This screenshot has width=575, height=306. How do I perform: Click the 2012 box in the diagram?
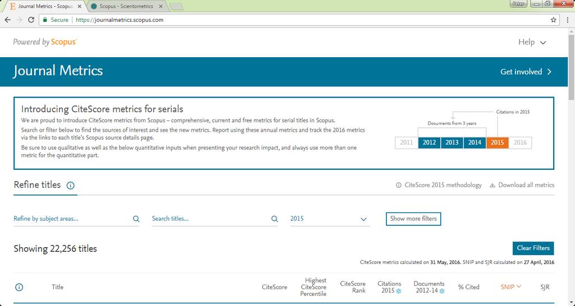(429, 143)
